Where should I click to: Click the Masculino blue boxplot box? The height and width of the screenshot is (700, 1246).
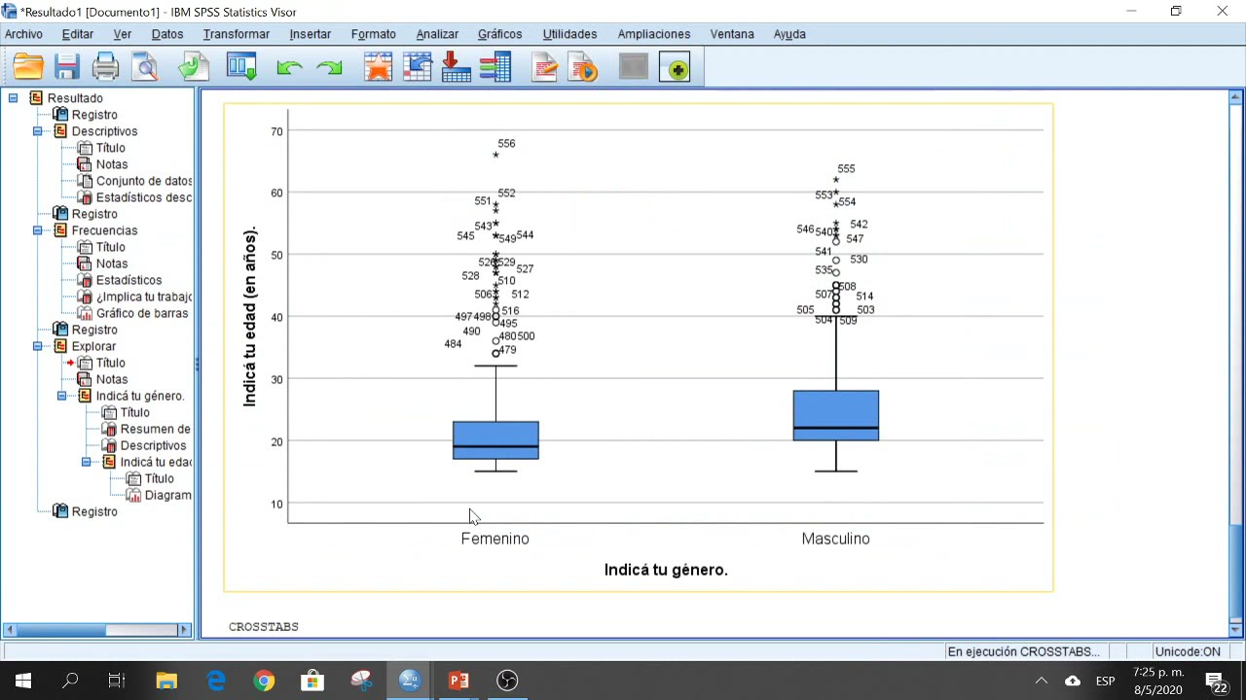point(836,416)
